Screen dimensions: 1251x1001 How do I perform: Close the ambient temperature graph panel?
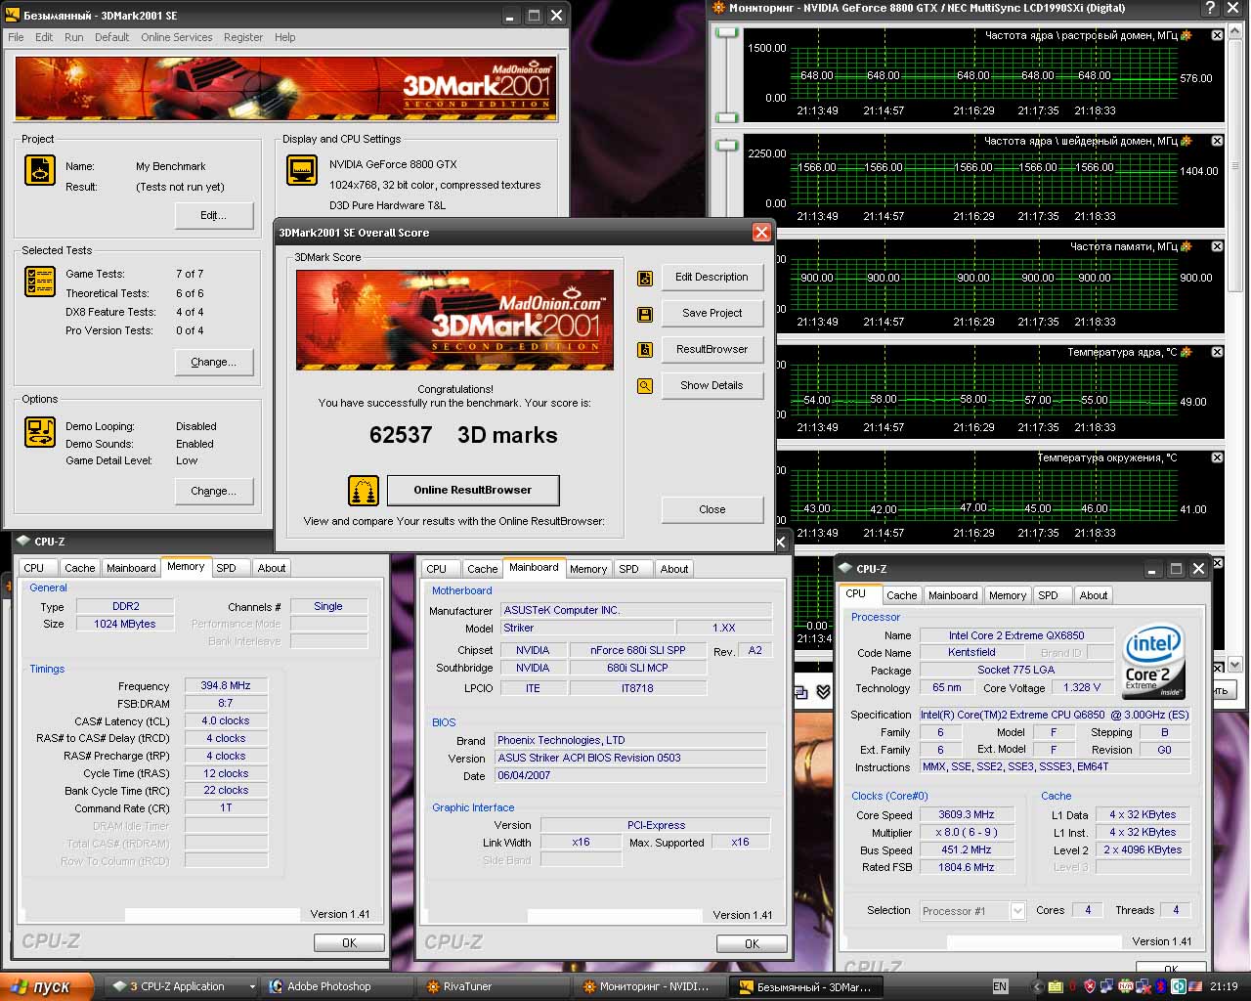coord(1217,457)
